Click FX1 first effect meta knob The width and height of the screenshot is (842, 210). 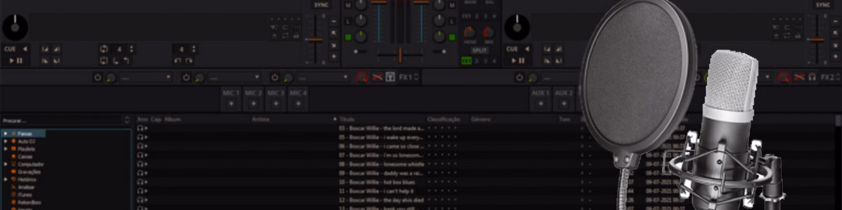pyautogui.click(x=111, y=77)
